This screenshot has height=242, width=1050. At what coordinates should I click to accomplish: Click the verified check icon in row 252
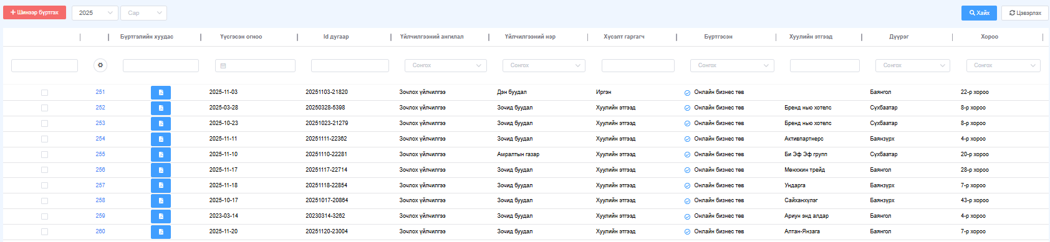(687, 108)
